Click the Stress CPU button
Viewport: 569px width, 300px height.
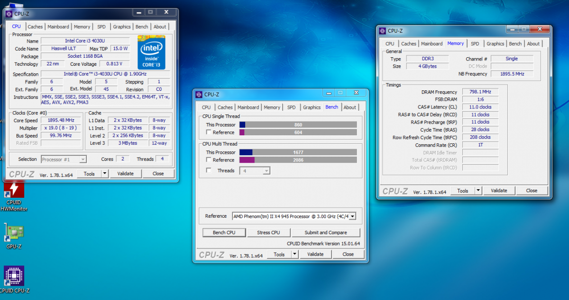(x=268, y=233)
